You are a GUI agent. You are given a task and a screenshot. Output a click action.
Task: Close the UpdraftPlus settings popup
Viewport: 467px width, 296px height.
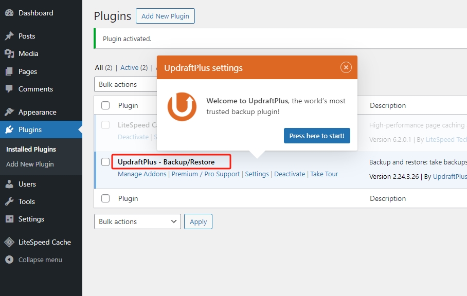click(x=346, y=67)
